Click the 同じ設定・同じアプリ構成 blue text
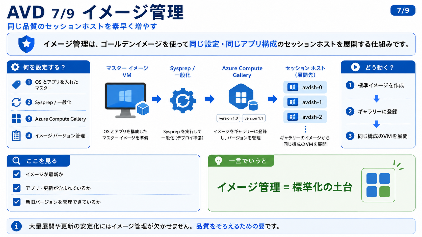 click(x=233, y=44)
